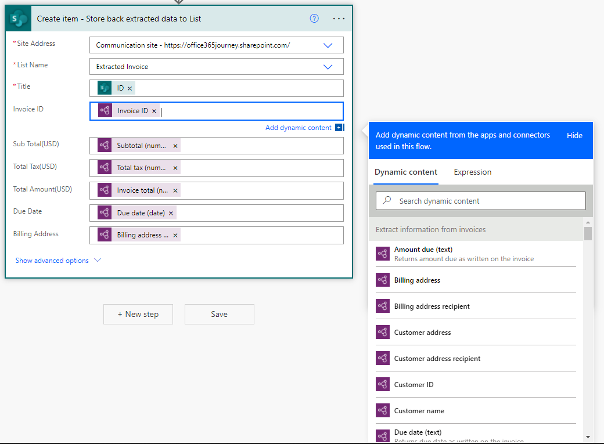Viewport: 604px width, 444px height.
Task: Insert Customer ID dynamic content
Action: click(x=476, y=384)
